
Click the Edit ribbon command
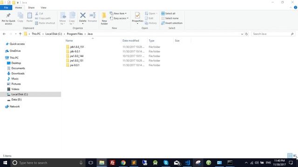point(149,18)
